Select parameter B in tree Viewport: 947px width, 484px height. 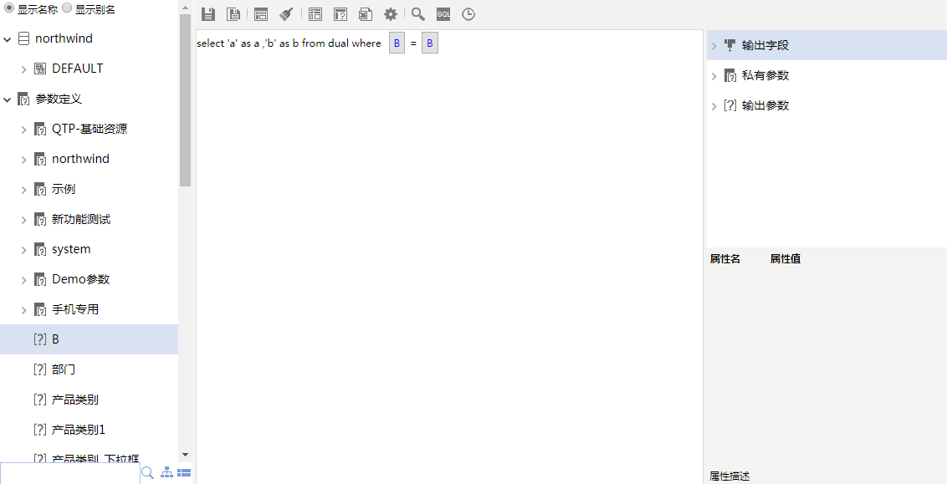(x=89, y=339)
